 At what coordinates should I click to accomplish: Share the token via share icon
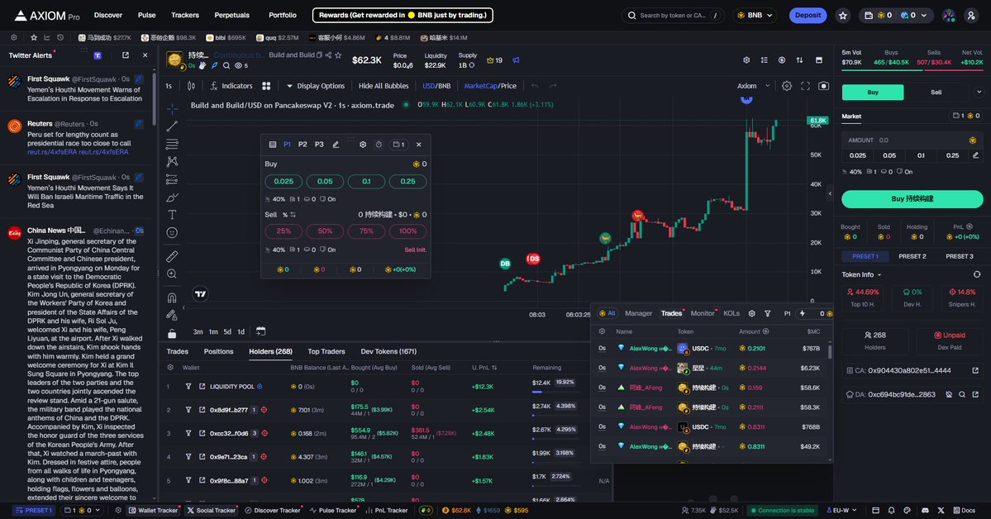[328, 55]
